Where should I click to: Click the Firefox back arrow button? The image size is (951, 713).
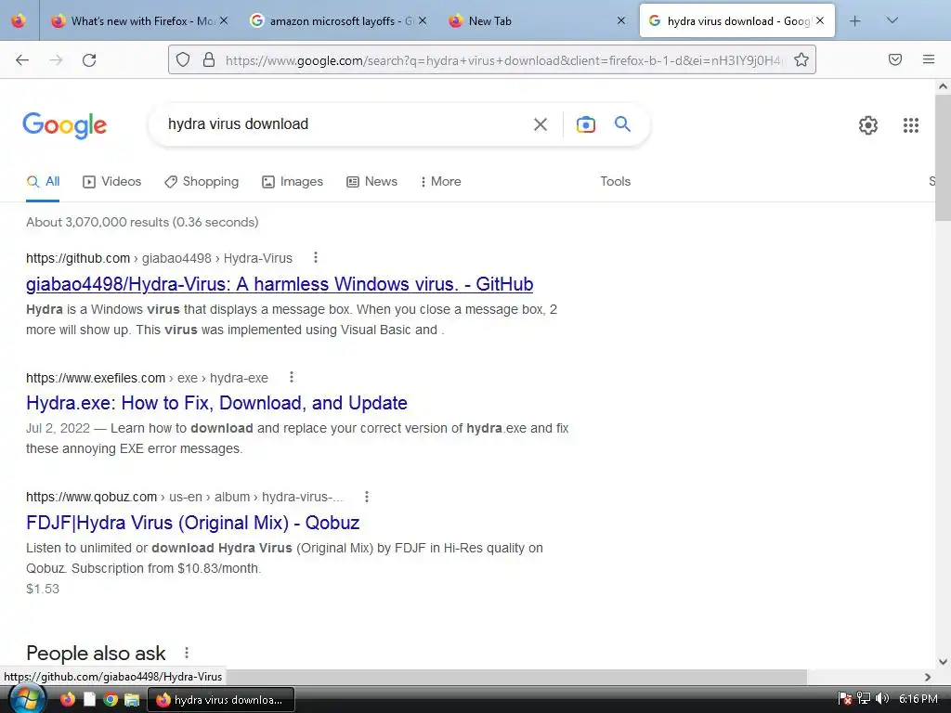click(22, 60)
